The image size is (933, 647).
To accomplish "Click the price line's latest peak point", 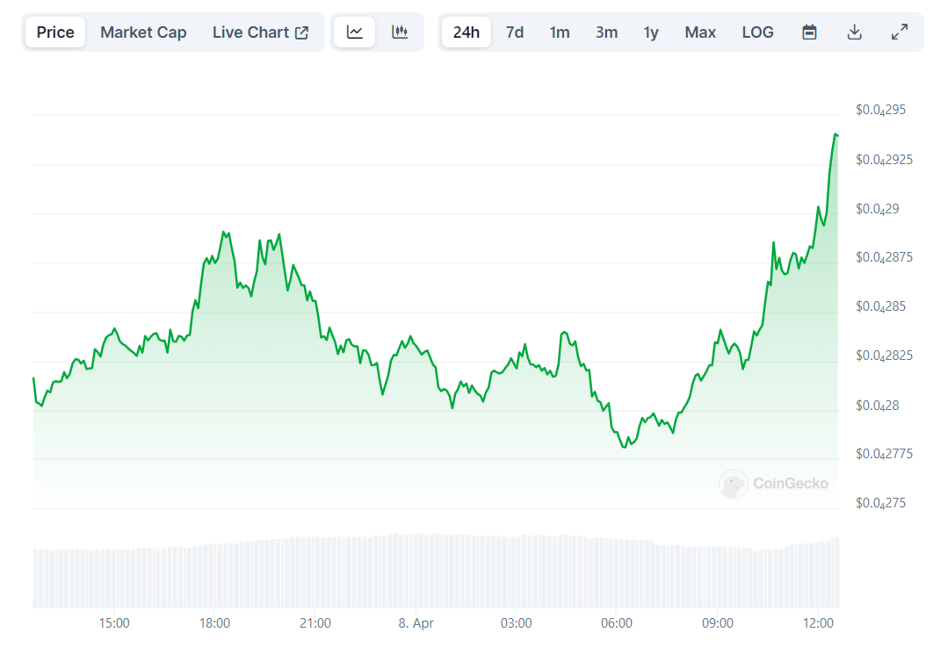I will point(835,134).
